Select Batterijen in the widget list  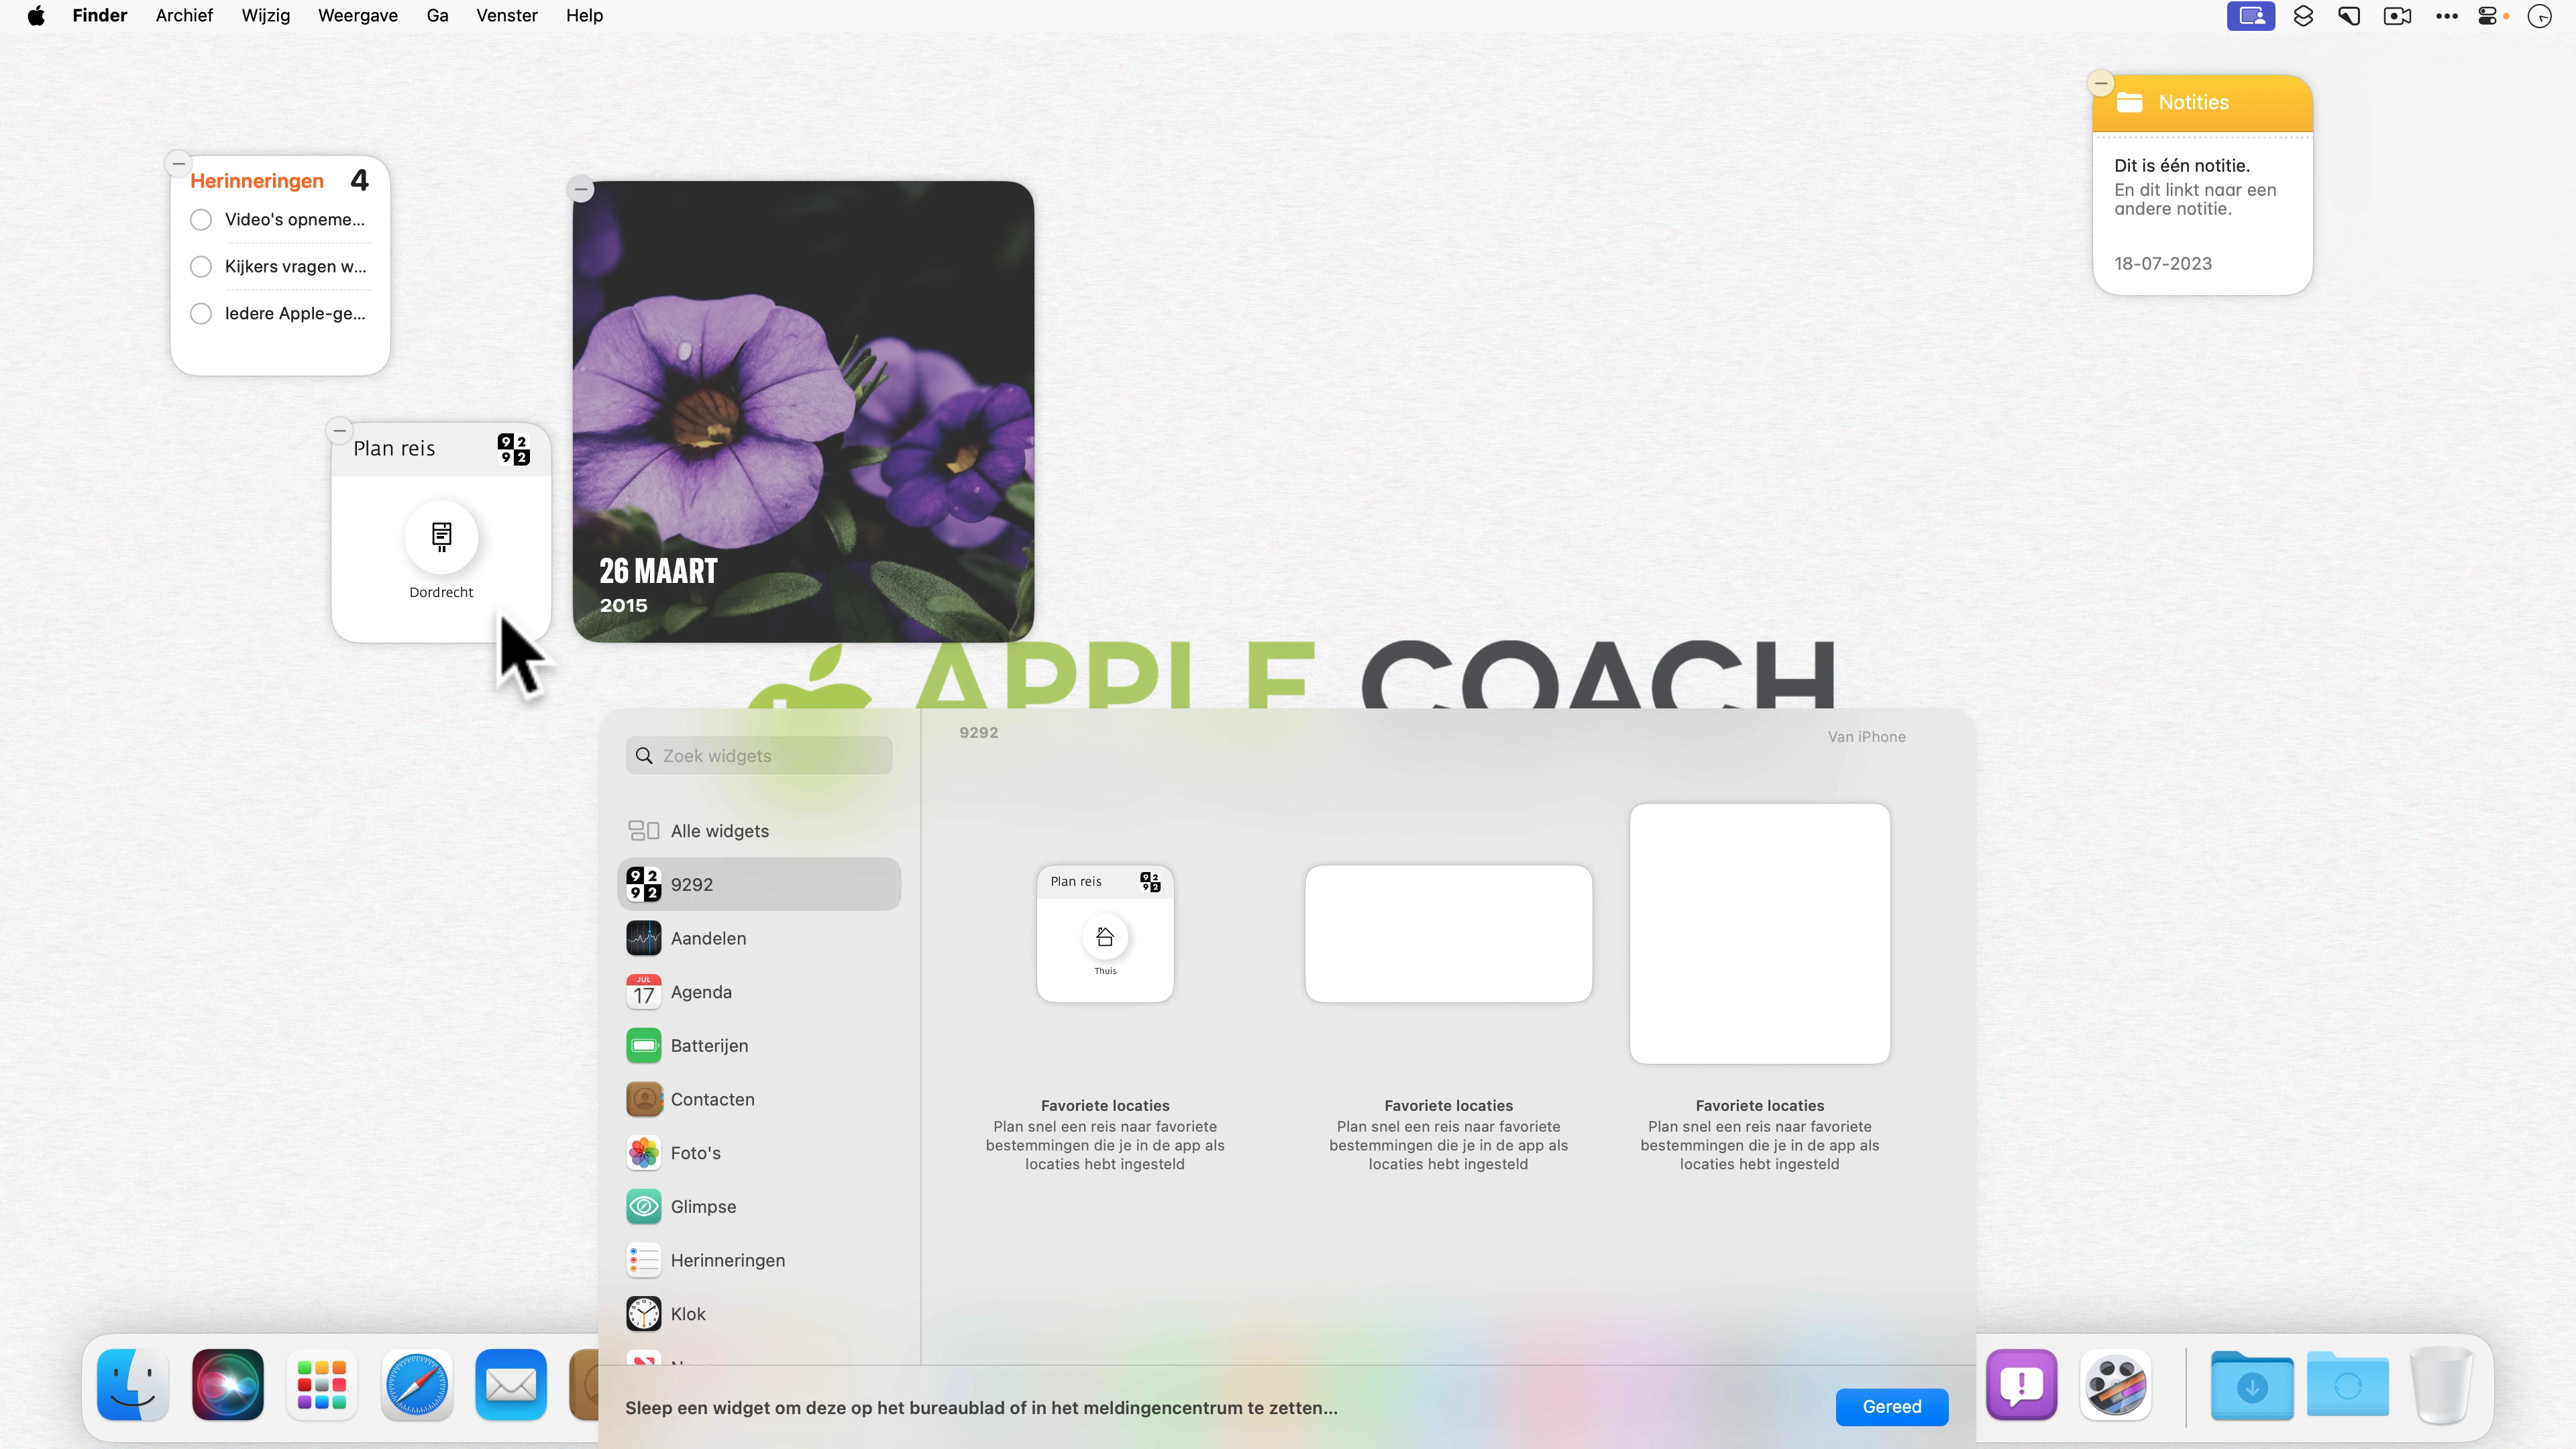[759, 1045]
